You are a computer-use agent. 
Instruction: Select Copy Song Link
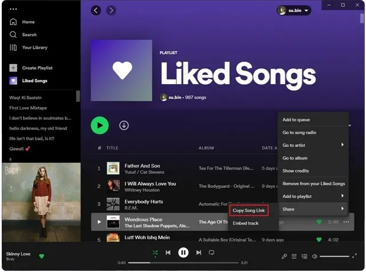(x=249, y=211)
